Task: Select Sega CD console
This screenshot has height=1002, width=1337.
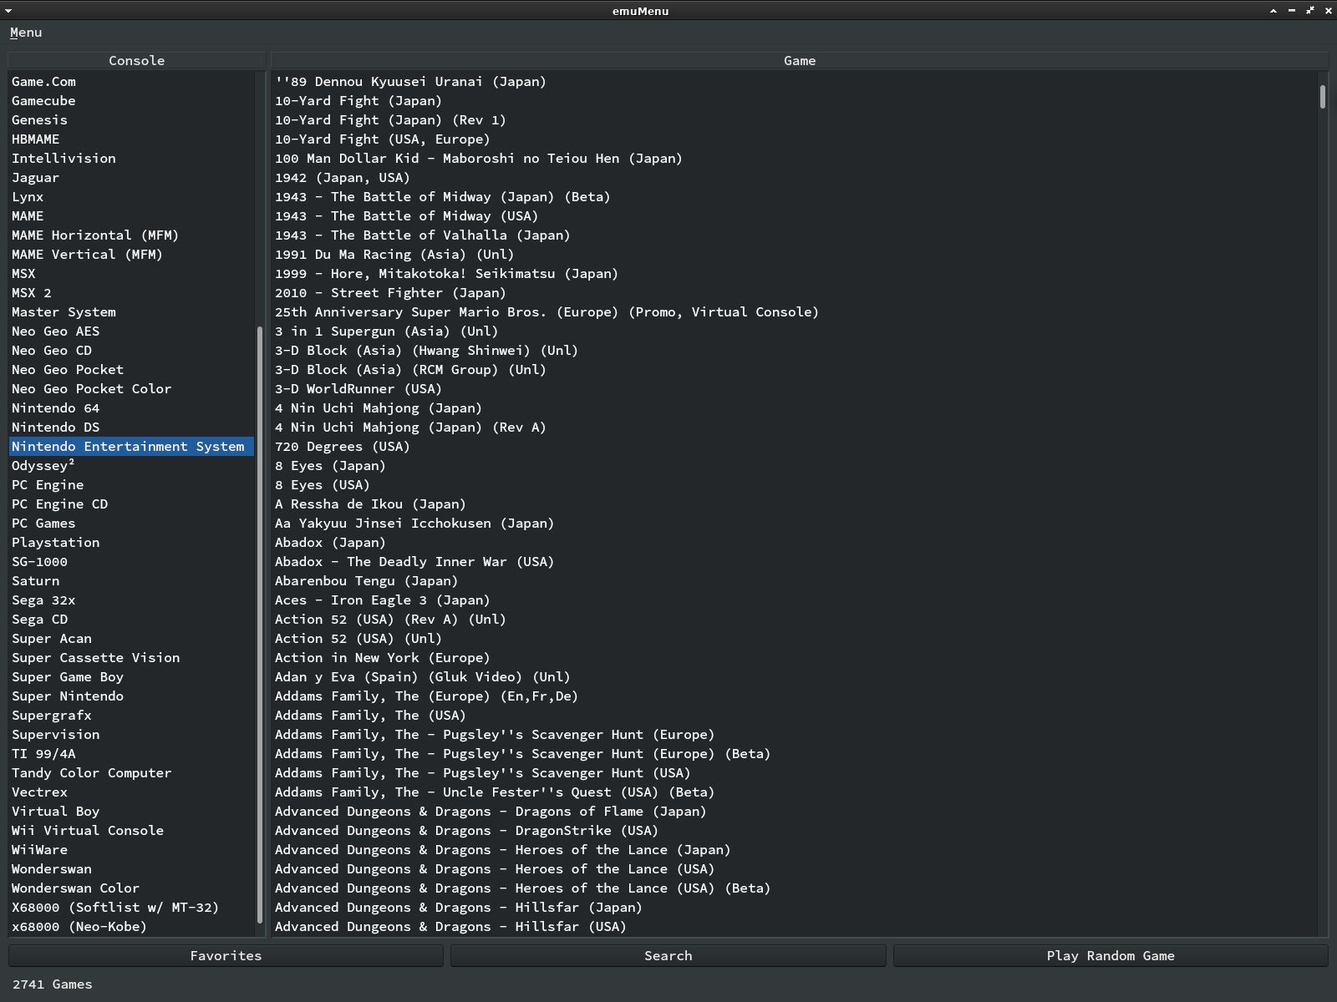Action: (131, 620)
